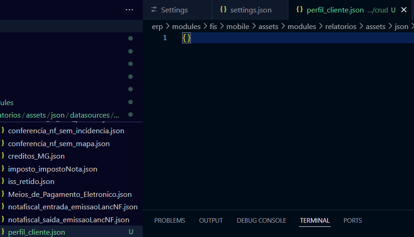Image resolution: width=414 pixels, height=237 pixels.
Task: Click the settings.json tab braces icon
Action: (223, 10)
